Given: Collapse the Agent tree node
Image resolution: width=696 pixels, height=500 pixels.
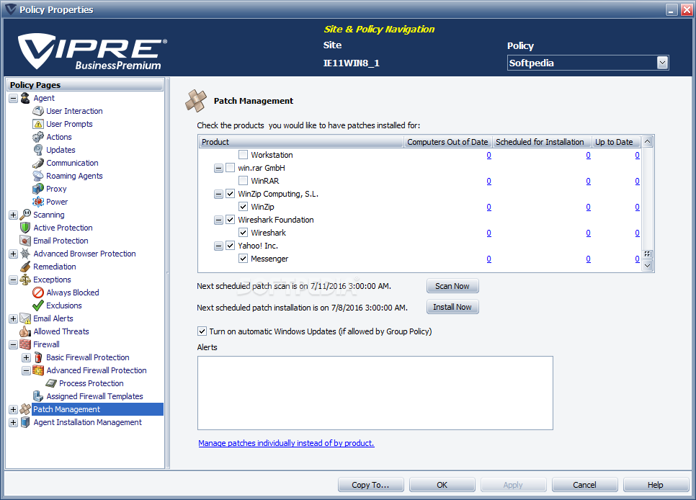Looking at the screenshot, I should click(13, 98).
